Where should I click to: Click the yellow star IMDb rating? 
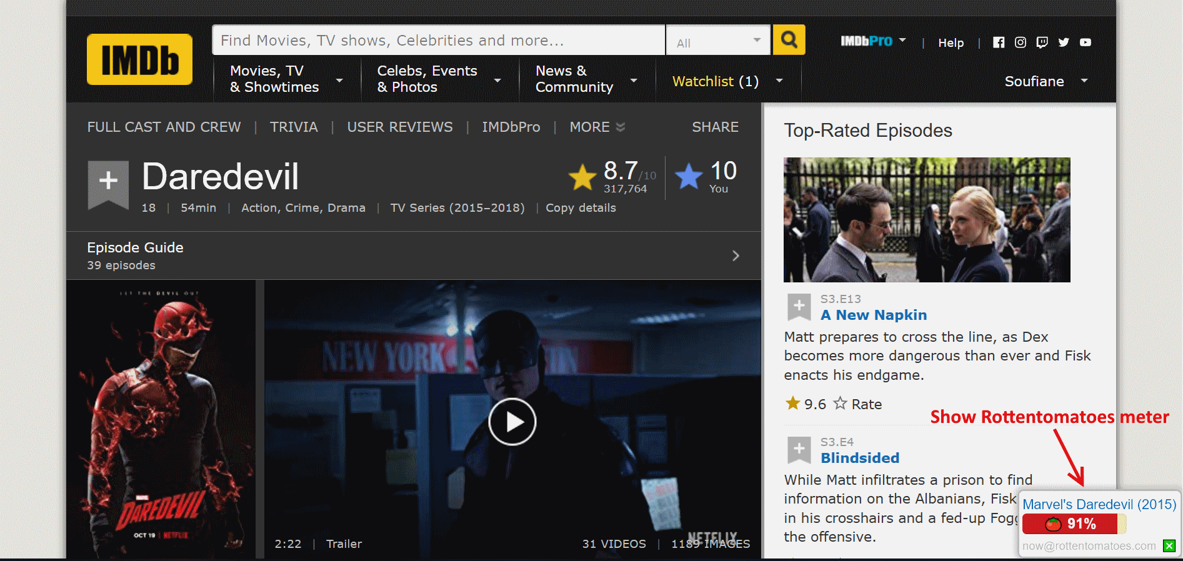pyautogui.click(x=582, y=177)
